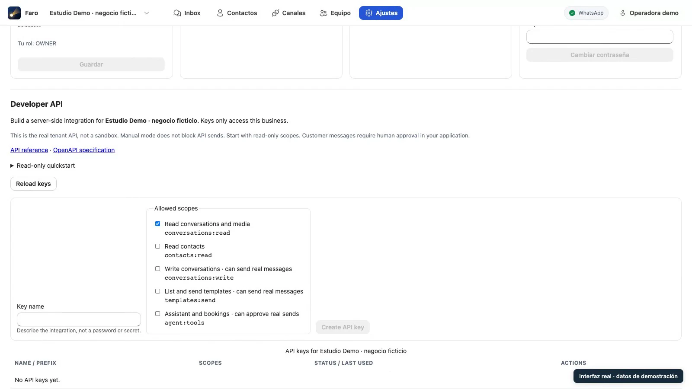Screen dimensions: 692x389
Task: Click the NAME / PREFIX column header
Action: (35, 363)
